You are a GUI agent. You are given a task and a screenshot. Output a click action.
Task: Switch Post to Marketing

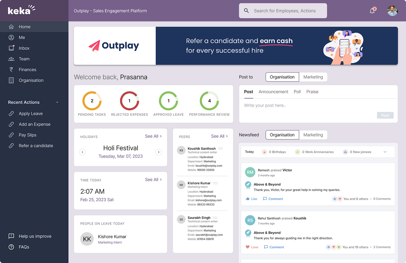point(313,77)
